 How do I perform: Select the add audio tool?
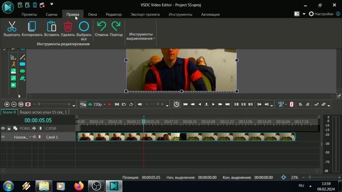click(x=13, y=78)
